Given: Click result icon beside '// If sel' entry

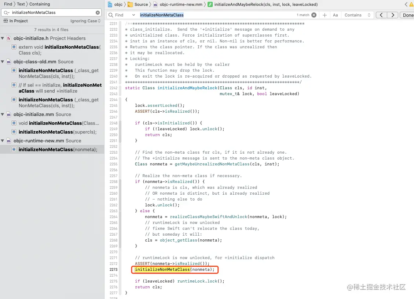Looking at the screenshot, I should 14,85.
